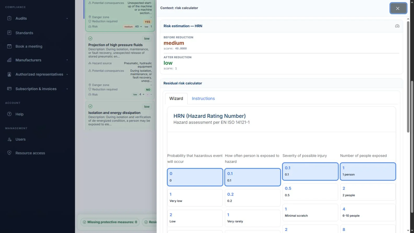Click the Potential consequences warning icon in Projection card
This screenshot has width=414, height=233.
[90, 71]
